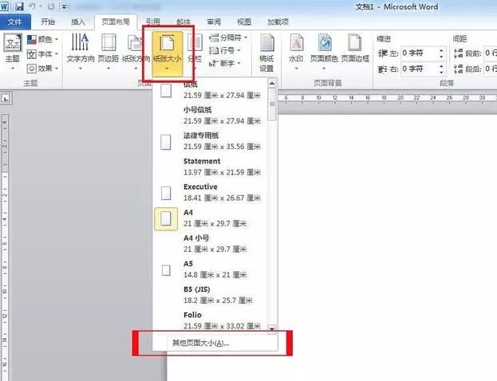Viewport: 497px width, 381px height.
Task: Click right indent spinner arrows
Action: 441,69
